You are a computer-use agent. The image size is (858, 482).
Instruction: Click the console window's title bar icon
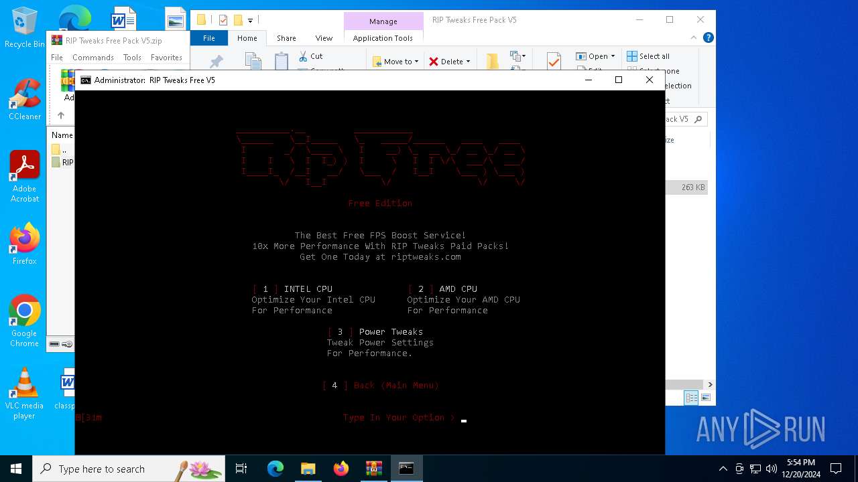click(x=86, y=80)
